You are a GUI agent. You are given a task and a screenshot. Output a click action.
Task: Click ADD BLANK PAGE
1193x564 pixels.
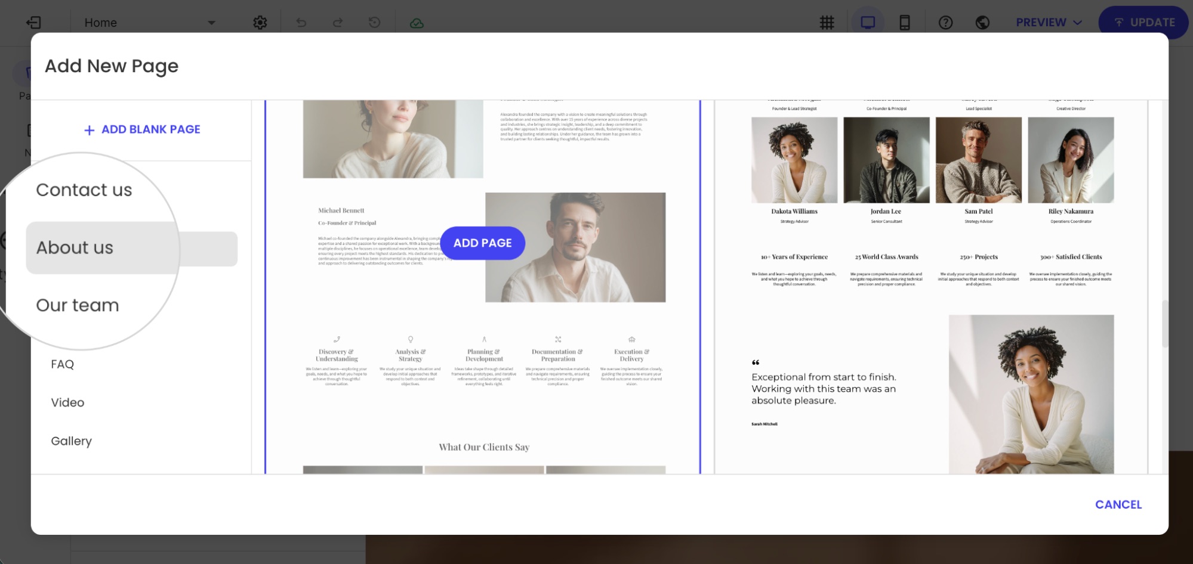pyautogui.click(x=142, y=129)
